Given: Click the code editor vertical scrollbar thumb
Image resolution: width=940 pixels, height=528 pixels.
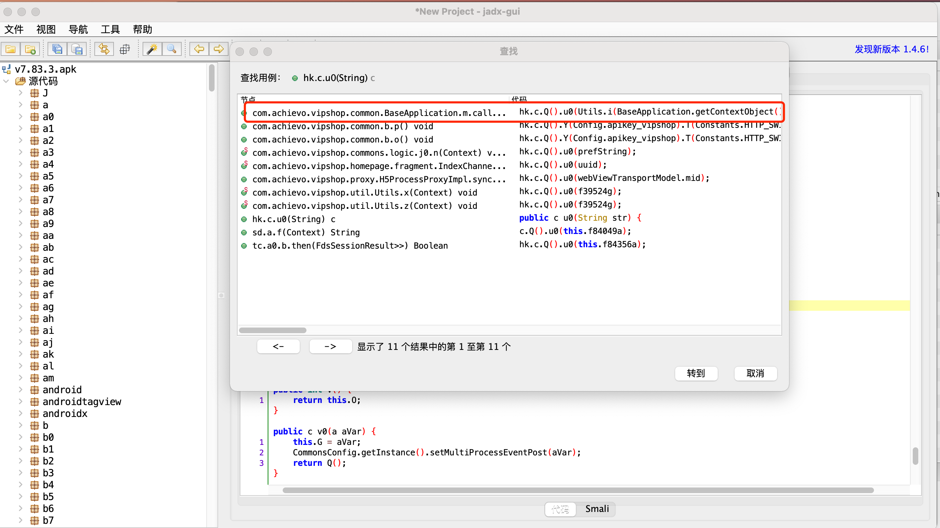Looking at the screenshot, I should tap(915, 456).
